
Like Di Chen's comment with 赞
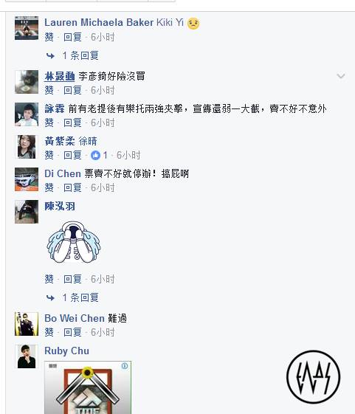(49, 187)
